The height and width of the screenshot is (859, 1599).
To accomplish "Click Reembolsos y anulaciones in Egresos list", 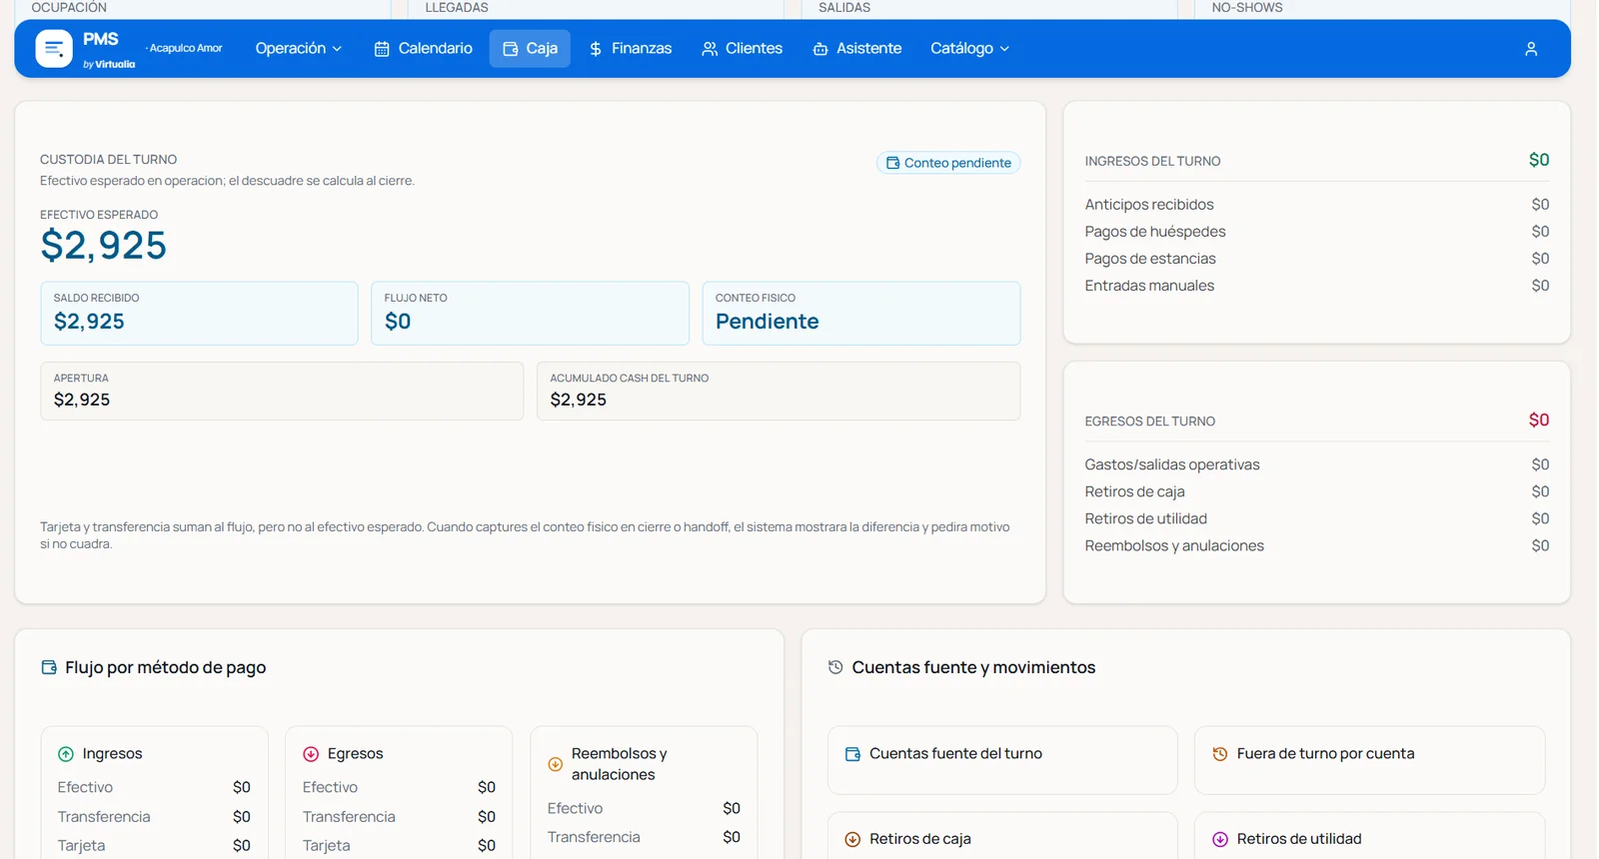I will (x=1317, y=545).
